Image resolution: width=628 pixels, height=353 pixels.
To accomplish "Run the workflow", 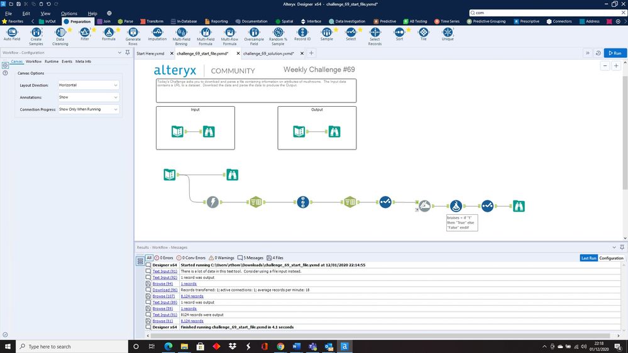I will click(615, 53).
